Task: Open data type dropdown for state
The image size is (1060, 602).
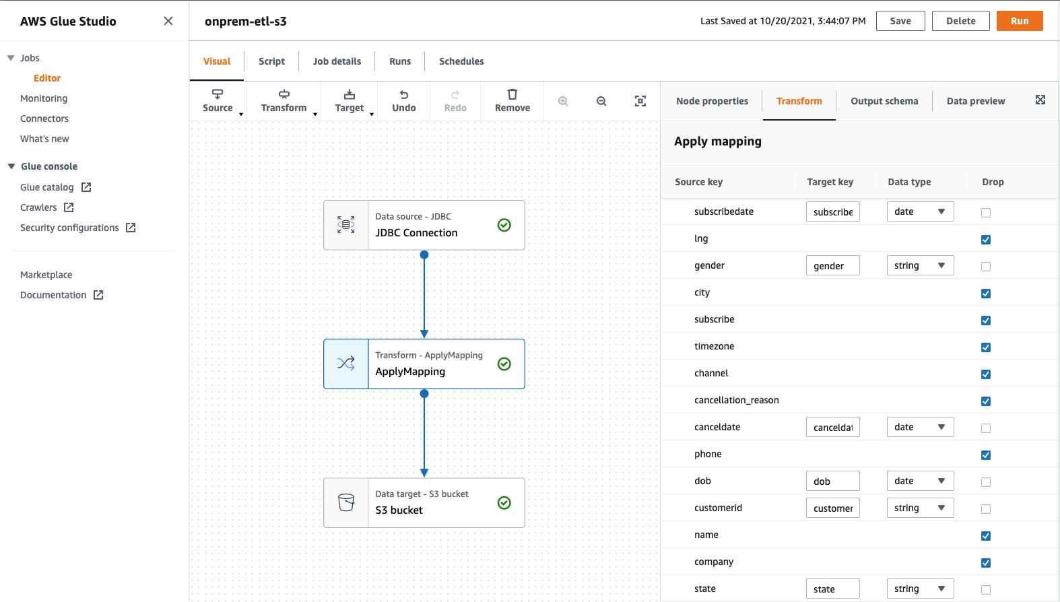Action: pyautogui.click(x=920, y=589)
